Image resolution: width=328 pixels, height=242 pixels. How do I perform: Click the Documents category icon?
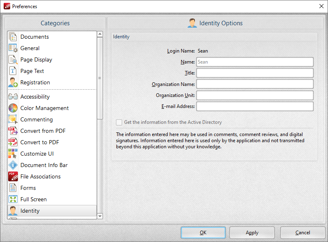coord(13,37)
